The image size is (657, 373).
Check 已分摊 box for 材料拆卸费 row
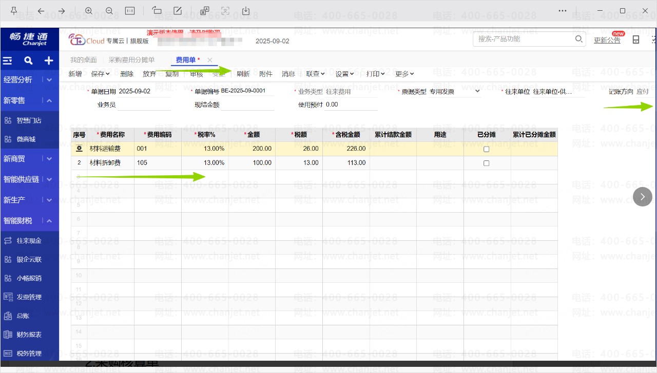pyautogui.click(x=487, y=163)
